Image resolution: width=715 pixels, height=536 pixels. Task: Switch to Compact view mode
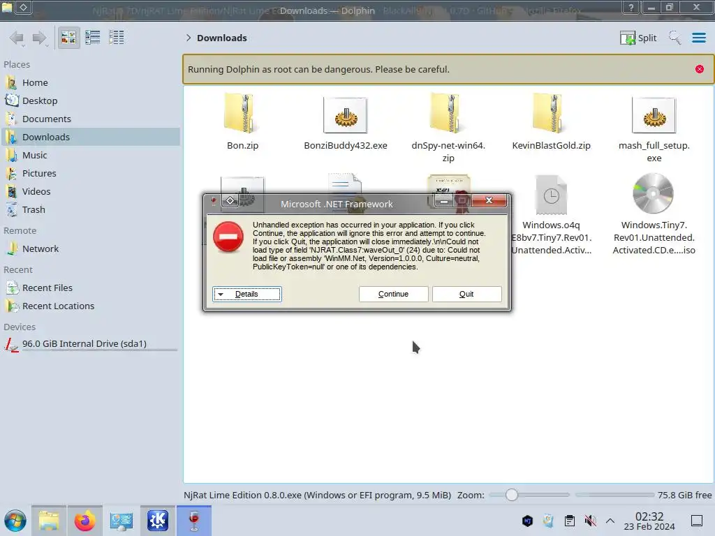point(93,38)
